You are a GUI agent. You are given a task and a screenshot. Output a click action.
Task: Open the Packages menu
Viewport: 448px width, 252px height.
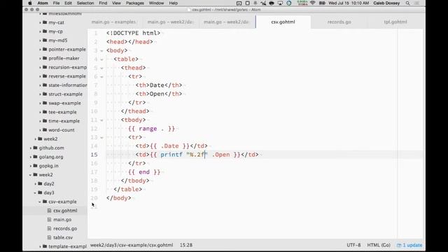tap(135, 3)
